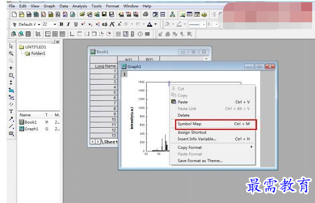Select the Pointer tool in left toolbox
Image resolution: width=315 pixels, height=203 pixels.
tap(11, 46)
